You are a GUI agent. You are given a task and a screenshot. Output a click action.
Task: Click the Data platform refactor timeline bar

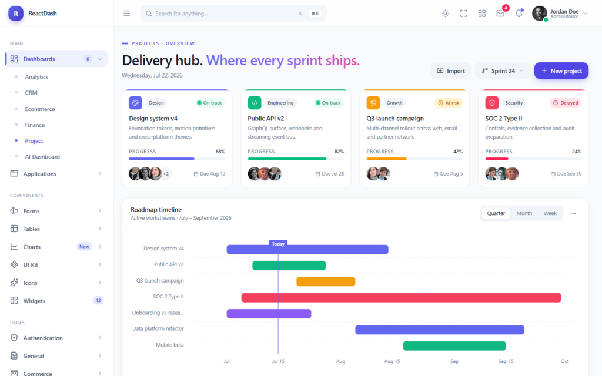440,330
